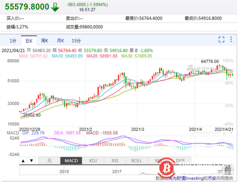Open the 月K monthly chart tab
The width and height of the screenshot is (240, 183).
coord(60,41)
